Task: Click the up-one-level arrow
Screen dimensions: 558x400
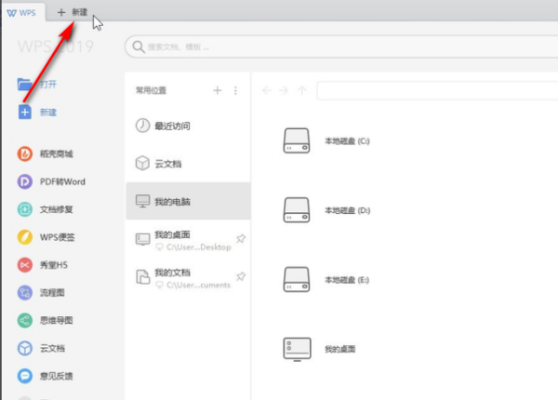Action: [302, 90]
